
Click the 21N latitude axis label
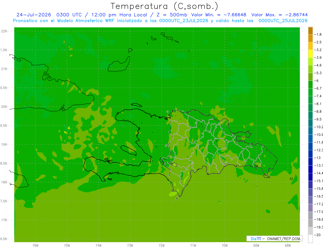click(5, 69)
